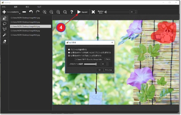The image size is (181, 115).
Task: Select the Lasso selection tool
Action: tap(5, 24)
